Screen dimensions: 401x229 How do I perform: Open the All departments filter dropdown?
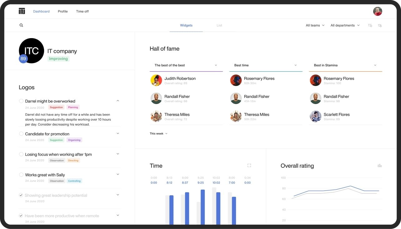(345, 25)
